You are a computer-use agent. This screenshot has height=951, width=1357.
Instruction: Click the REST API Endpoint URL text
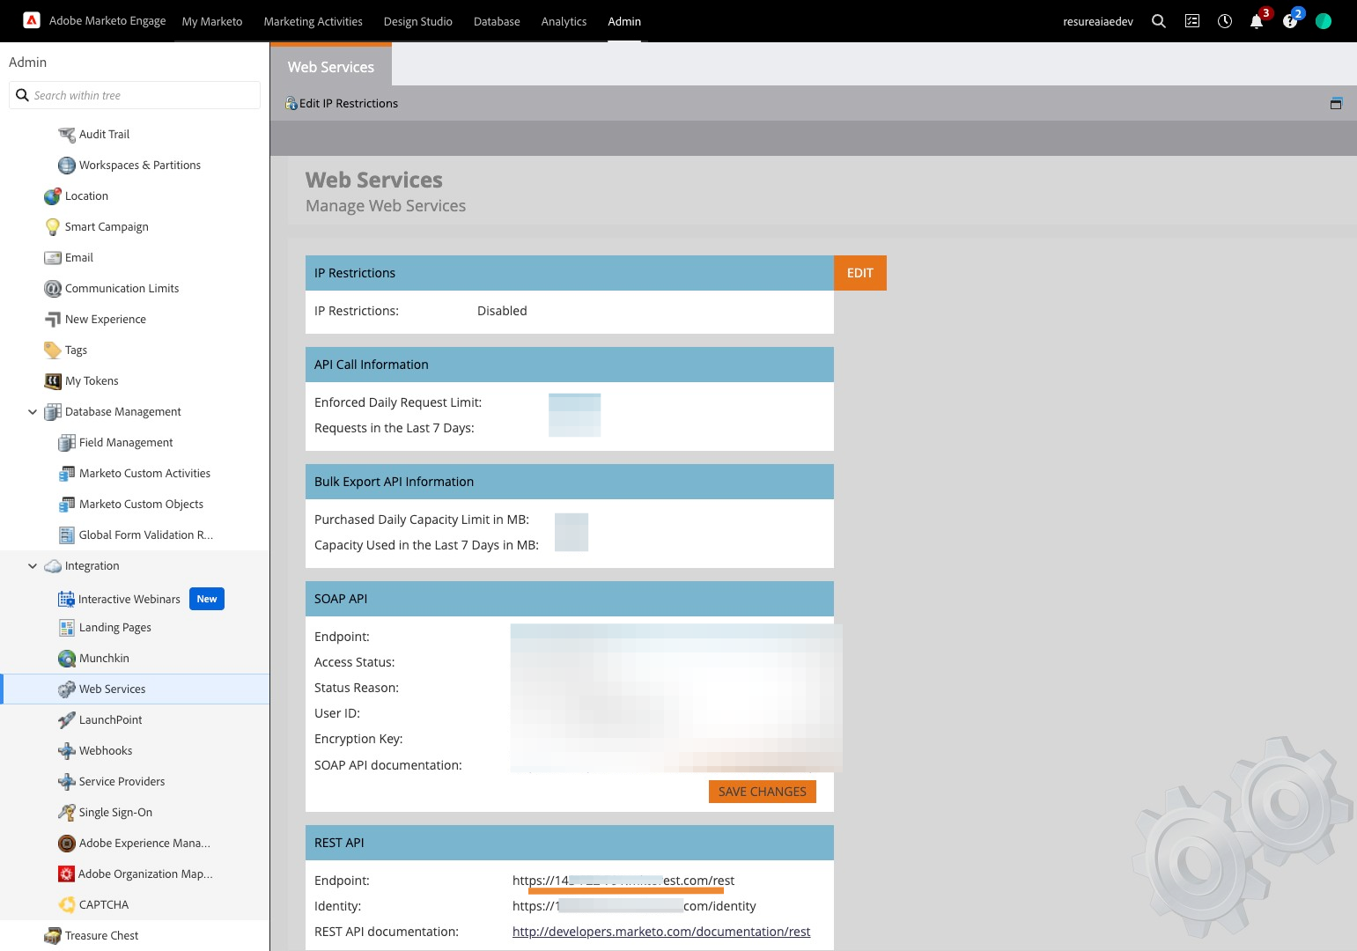coord(623,881)
